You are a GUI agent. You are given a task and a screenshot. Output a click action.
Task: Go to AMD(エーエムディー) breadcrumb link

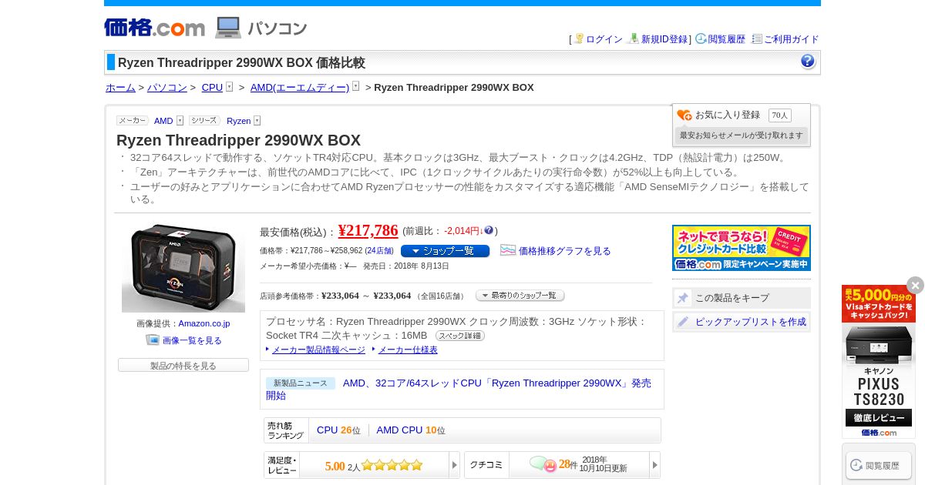pyautogui.click(x=300, y=87)
